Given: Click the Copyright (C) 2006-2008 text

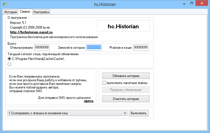Looking at the screenshot, I should pyautogui.click(x=30, y=27).
